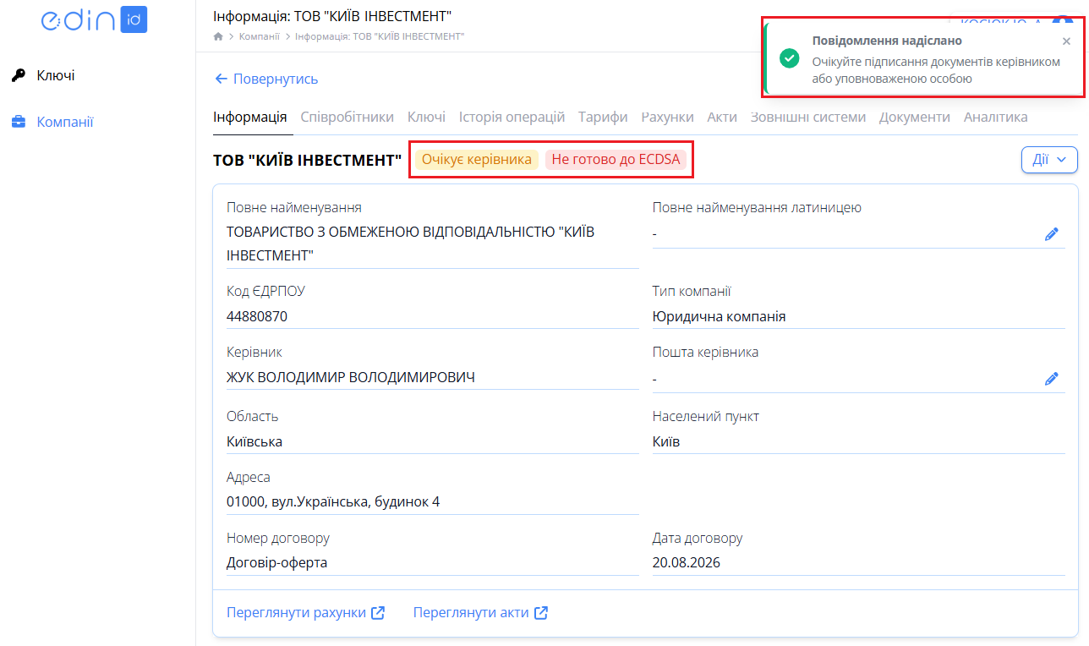Switch to the Зовнішні системи tab
Viewport: 1089px width, 646px height.
pos(808,118)
